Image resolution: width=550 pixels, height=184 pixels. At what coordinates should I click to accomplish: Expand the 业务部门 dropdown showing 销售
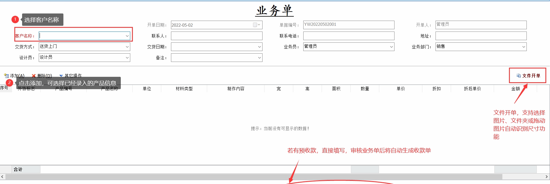tap(524, 47)
